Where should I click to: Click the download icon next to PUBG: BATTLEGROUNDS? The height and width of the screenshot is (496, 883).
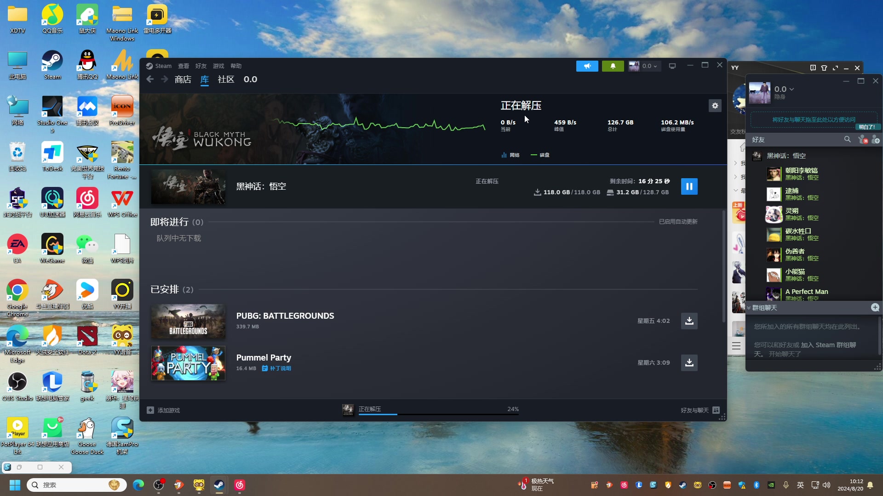[689, 321]
